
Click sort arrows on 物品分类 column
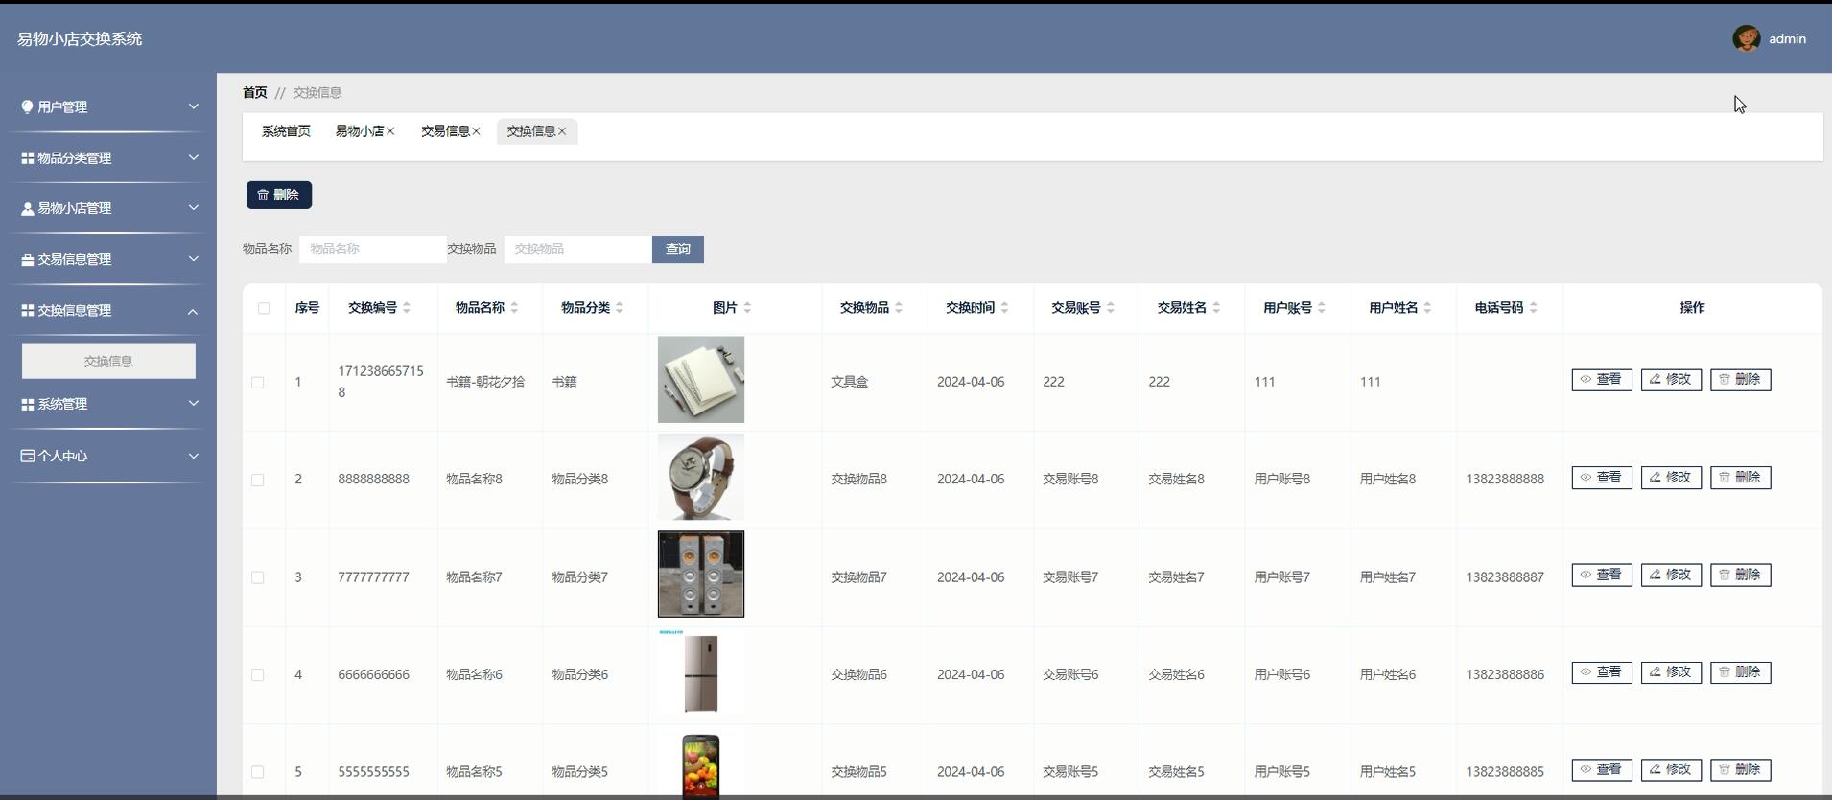tap(620, 308)
